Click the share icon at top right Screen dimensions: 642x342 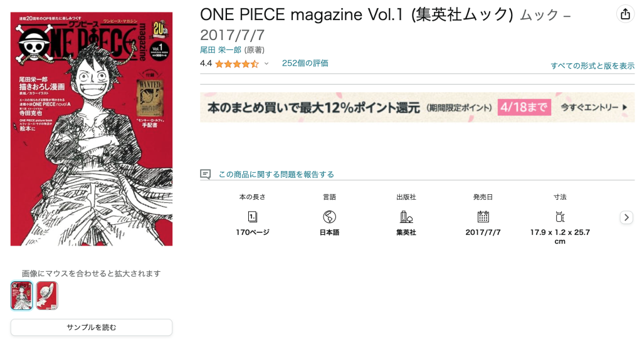625,14
